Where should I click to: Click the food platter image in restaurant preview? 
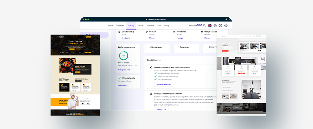click(67, 65)
